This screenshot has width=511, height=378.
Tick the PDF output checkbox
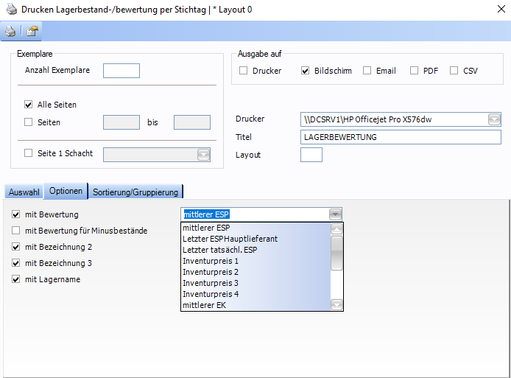(x=415, y=71)
